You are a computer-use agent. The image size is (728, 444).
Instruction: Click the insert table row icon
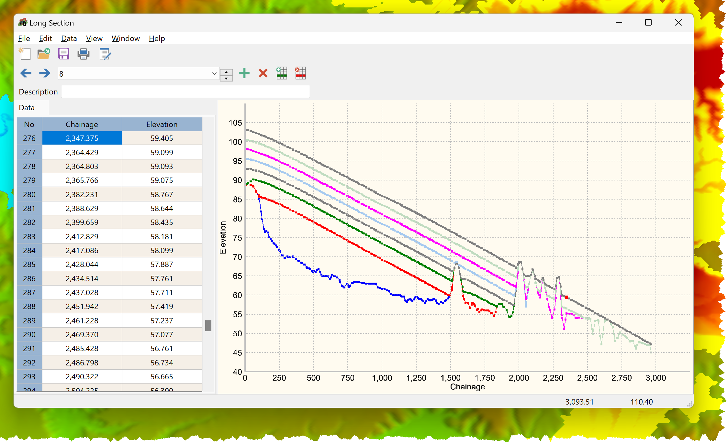(x=282, y=73)
